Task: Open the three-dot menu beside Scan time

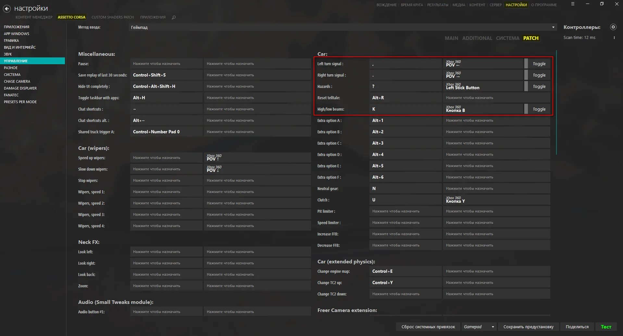Action: (x=614, y=38)
